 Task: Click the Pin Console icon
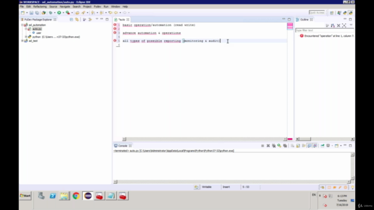click(323, 146)
